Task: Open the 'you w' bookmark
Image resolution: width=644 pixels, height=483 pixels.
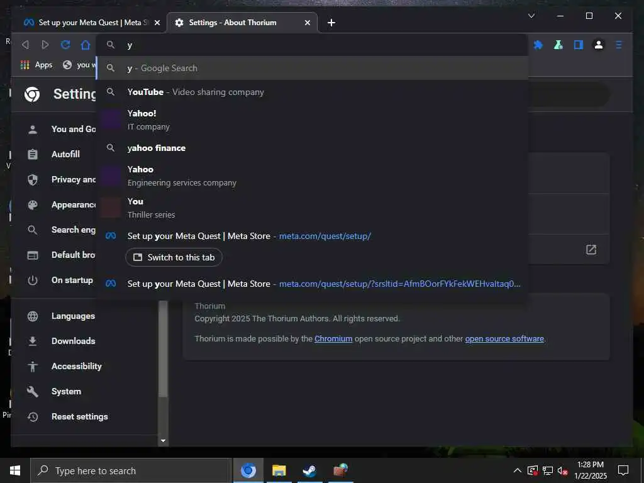Action: point(79,65)
